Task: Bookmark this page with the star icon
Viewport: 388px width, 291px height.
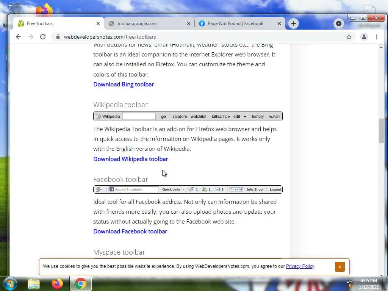Action: tap(349, 37)
